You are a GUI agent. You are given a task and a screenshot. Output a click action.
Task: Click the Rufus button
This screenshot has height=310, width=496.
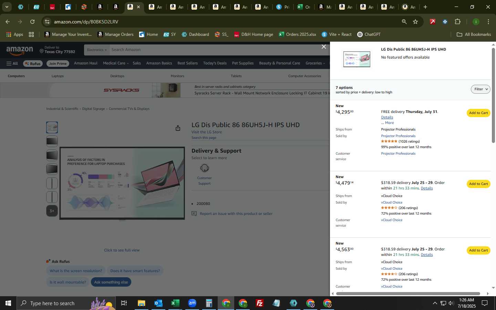(x=32, y=63)
